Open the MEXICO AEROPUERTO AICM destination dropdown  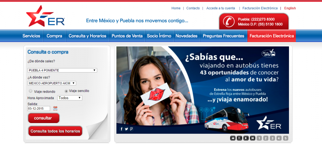tap(52, 83)
